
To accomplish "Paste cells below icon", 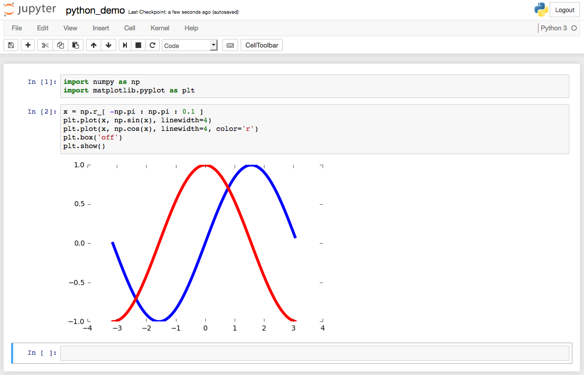I will point(75,45).
